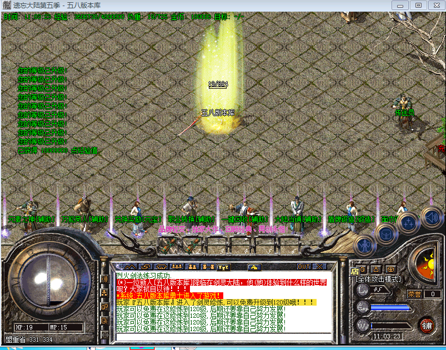The height and width of the screenshot is (350, 446).
Task: Click the HP/MP globe
Action: pyautogui.click(x=49, y=280)
